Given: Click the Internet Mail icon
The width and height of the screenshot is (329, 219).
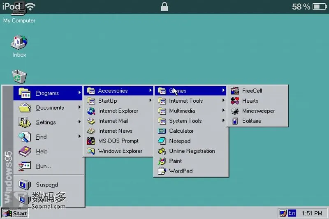Looking at the screenshot, I should point(91,121).
